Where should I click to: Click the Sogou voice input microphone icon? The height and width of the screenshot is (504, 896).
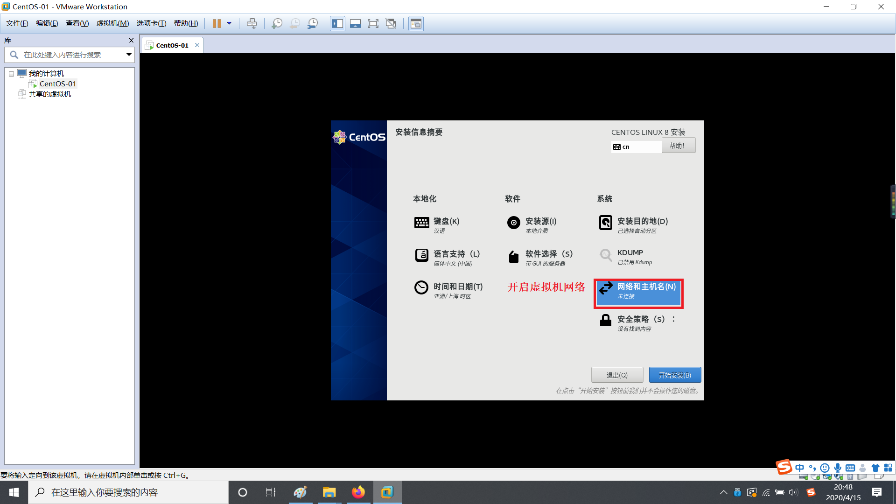[838, 468]
